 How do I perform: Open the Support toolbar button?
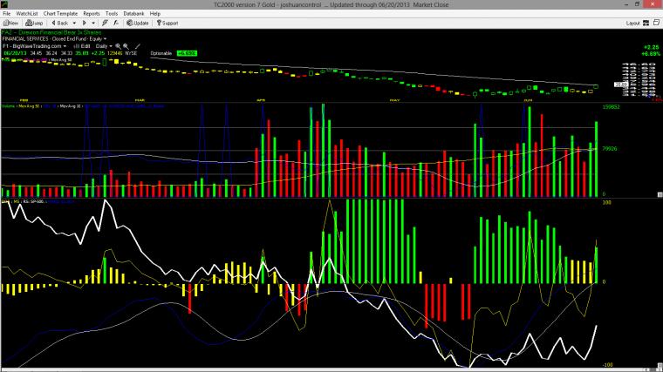coord(167,24)
